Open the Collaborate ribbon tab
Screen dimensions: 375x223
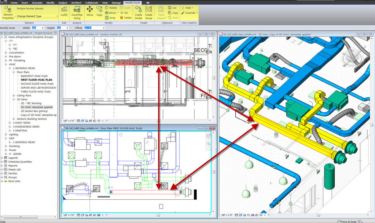coord(92,2)
